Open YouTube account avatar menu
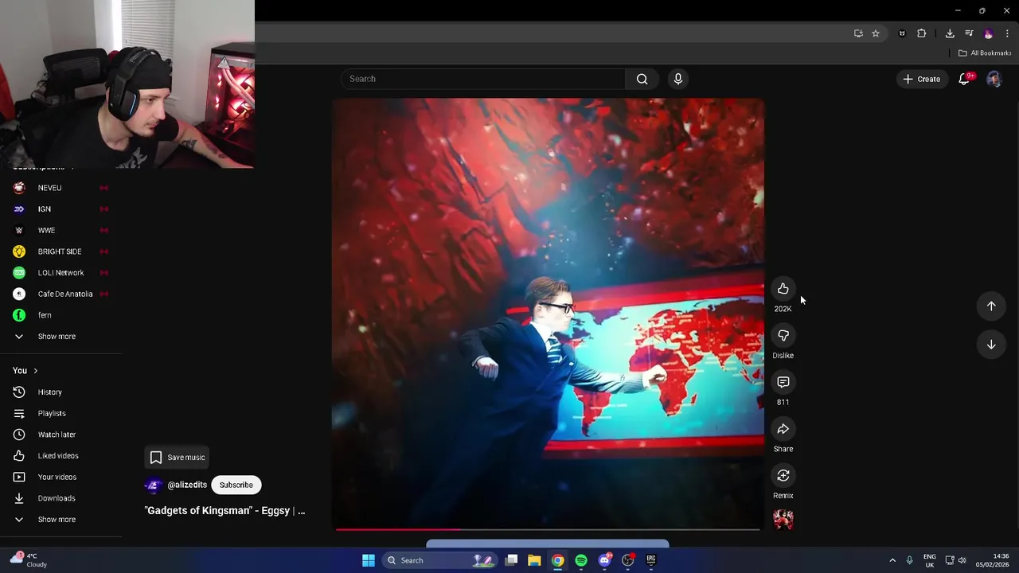 994,79
